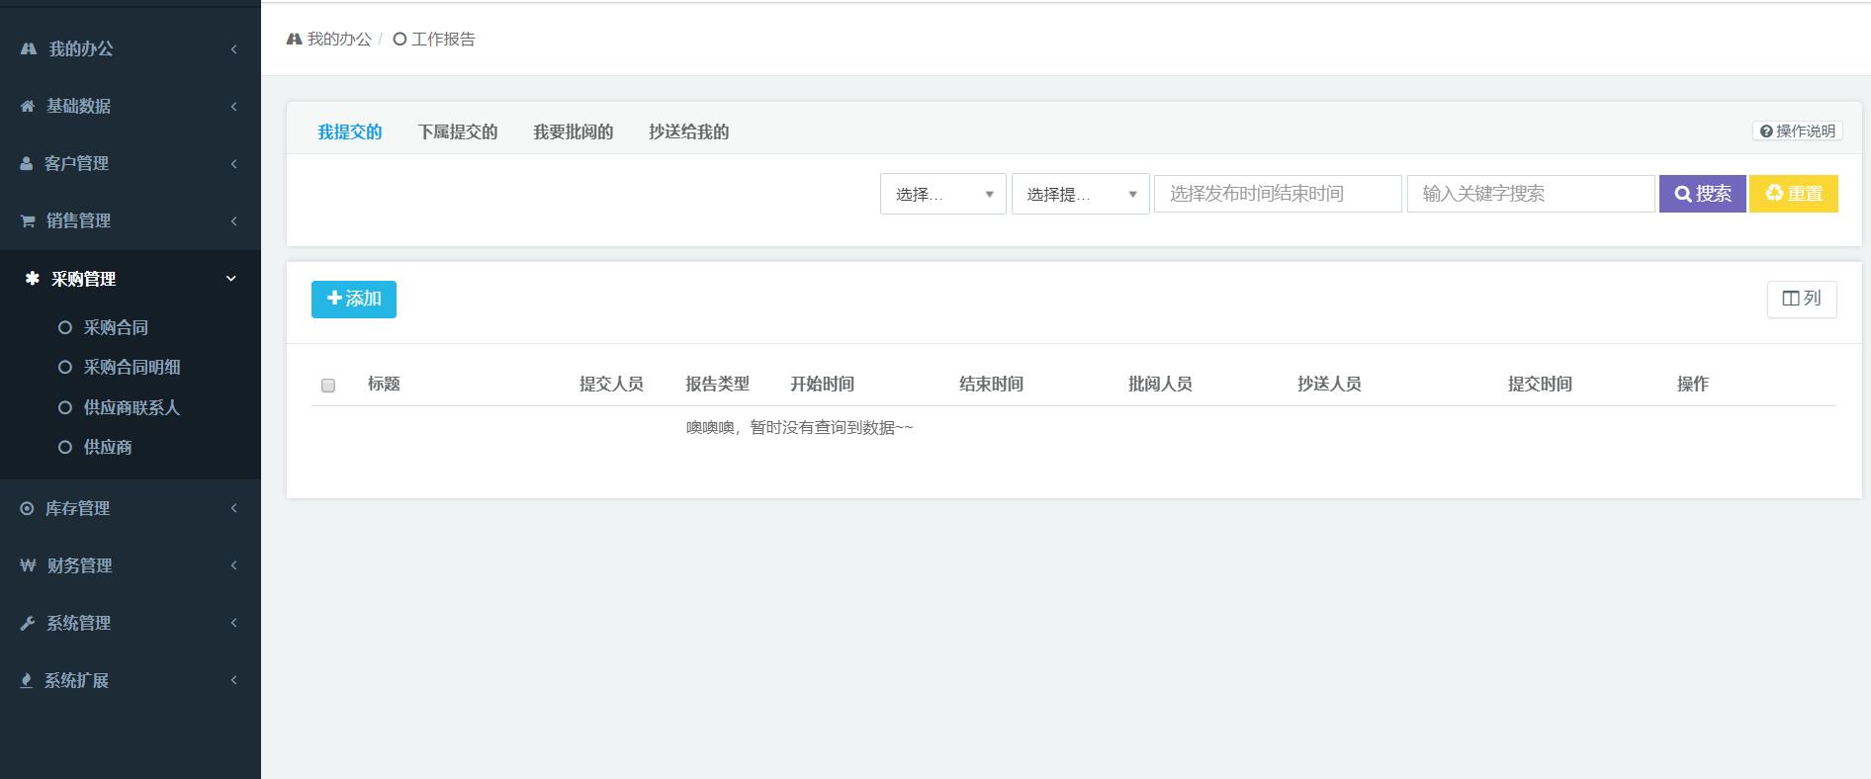This screenshot has width=1871, height=779.
Task: Click the circle icon beside 供应商
Action: (x=65, y=447)
